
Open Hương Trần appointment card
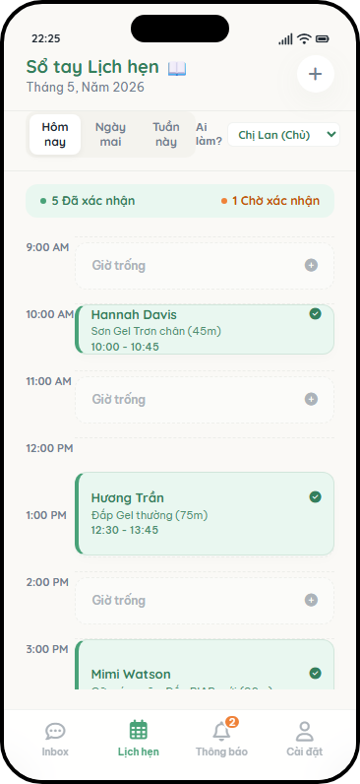205,513
